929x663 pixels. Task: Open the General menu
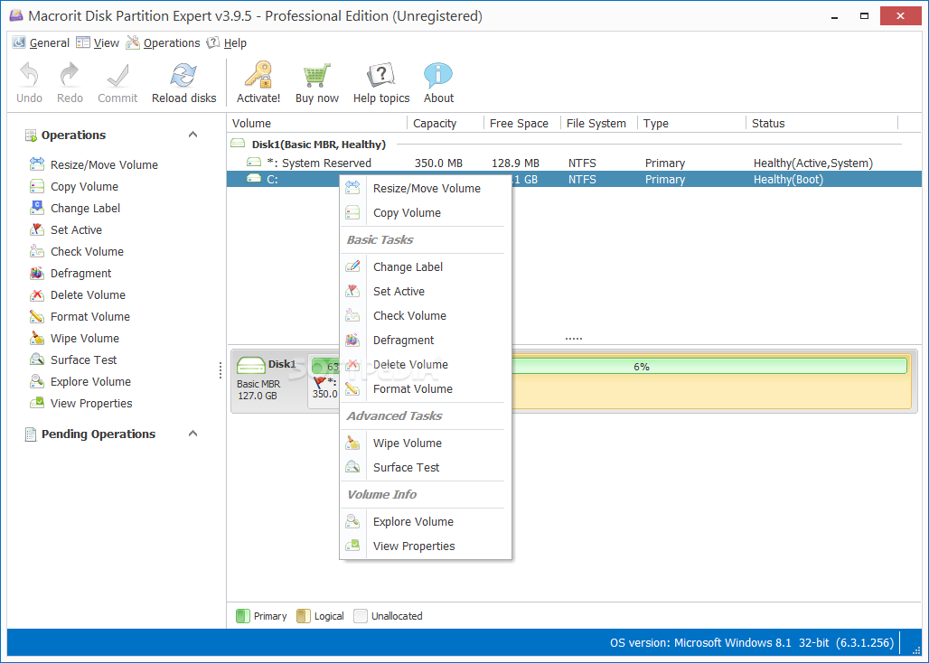[x=41, y=42]
